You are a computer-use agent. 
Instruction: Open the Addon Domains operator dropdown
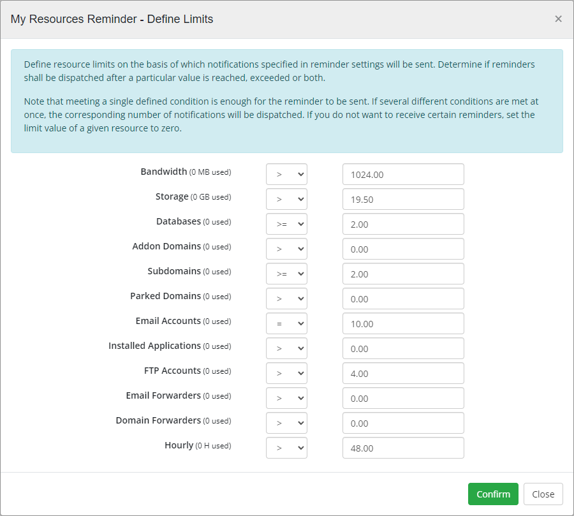click(x=286, y=249)
